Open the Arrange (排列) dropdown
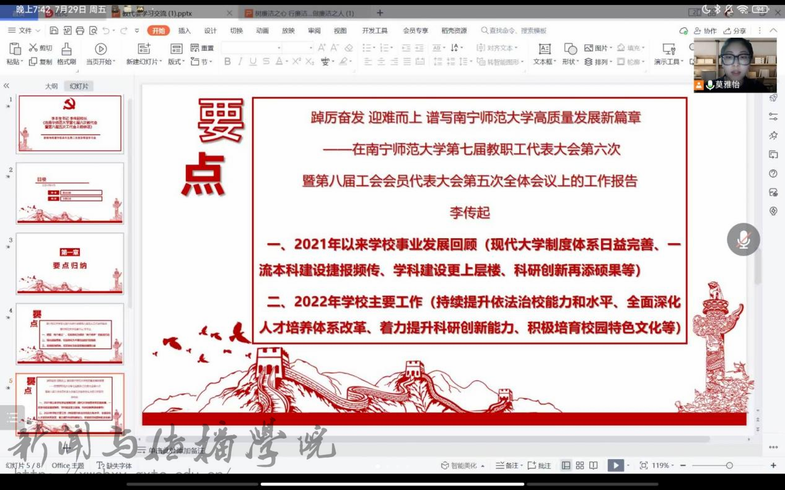 598,61
